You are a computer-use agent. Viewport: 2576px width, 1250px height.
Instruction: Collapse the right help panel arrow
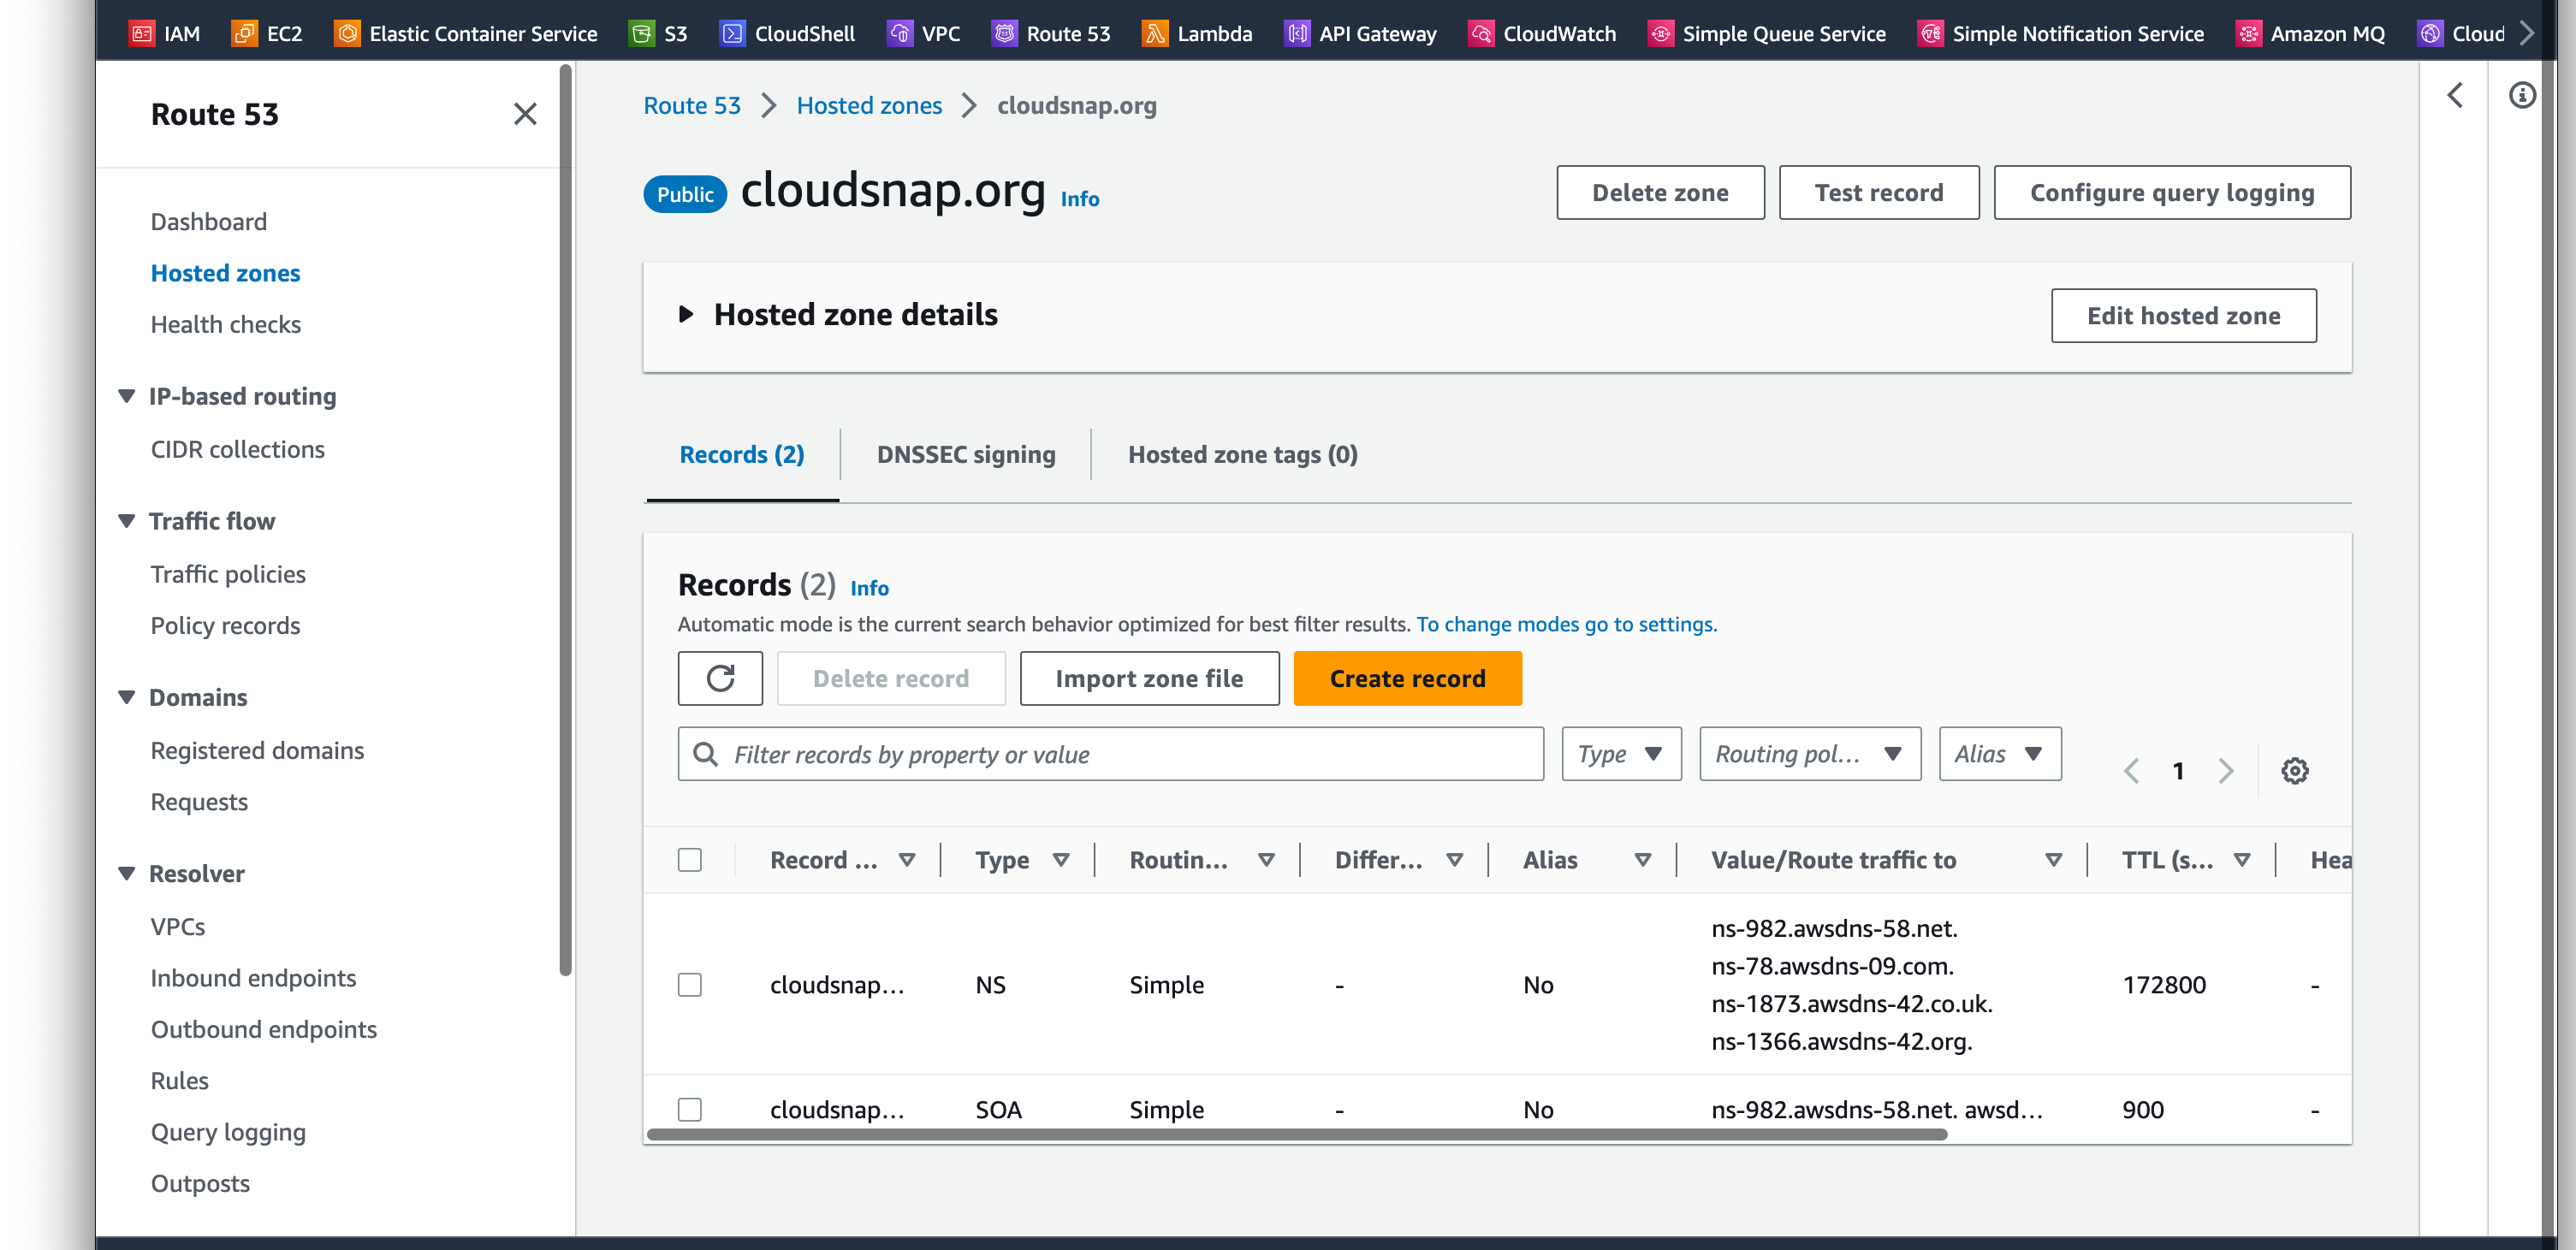tap(2454, 95)
